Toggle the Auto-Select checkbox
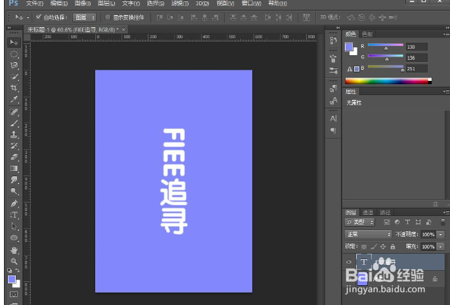Screen dimensions: 450x305 [x=39, y=17]
